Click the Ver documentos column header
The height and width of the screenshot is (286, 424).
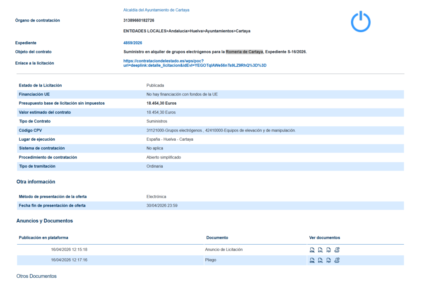click(x=325, y=238)
